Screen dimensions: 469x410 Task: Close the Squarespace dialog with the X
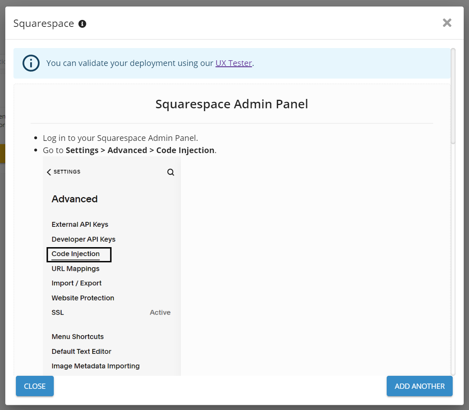(x=447, y=23)
